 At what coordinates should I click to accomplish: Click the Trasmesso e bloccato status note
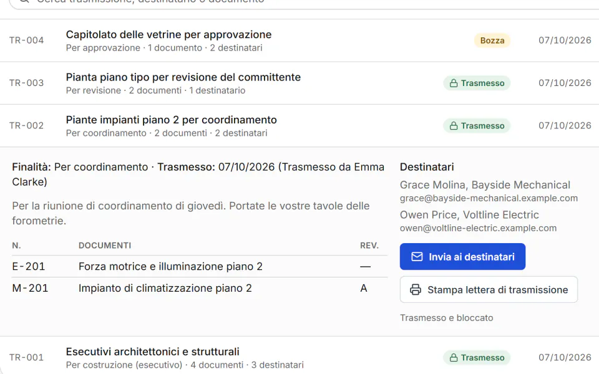(x=446, y=318)
